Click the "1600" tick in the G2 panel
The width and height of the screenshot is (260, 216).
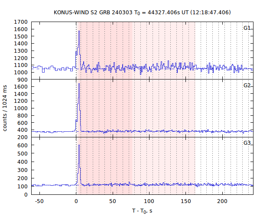click(21, 86)
